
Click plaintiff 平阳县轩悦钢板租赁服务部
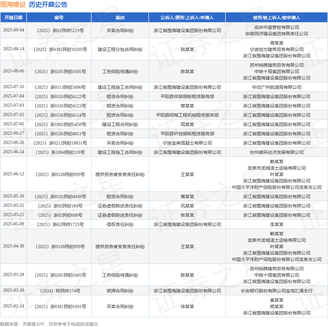click(187, 134)
